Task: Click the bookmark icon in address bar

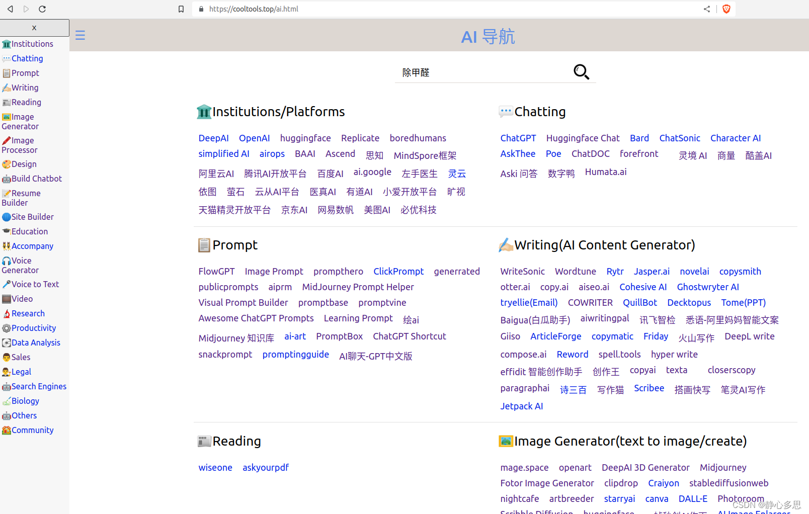Action: tap(181, 9)
